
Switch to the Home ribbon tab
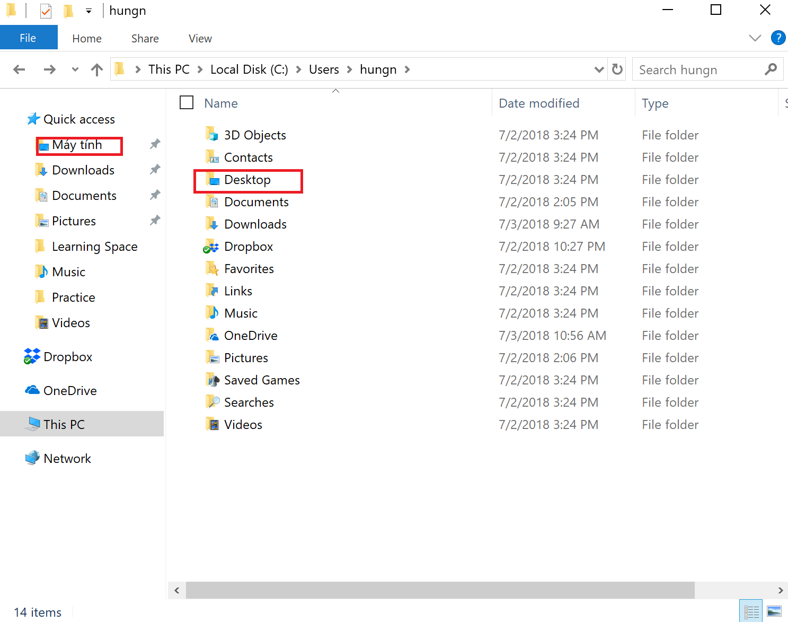click(x=87, y=38)
